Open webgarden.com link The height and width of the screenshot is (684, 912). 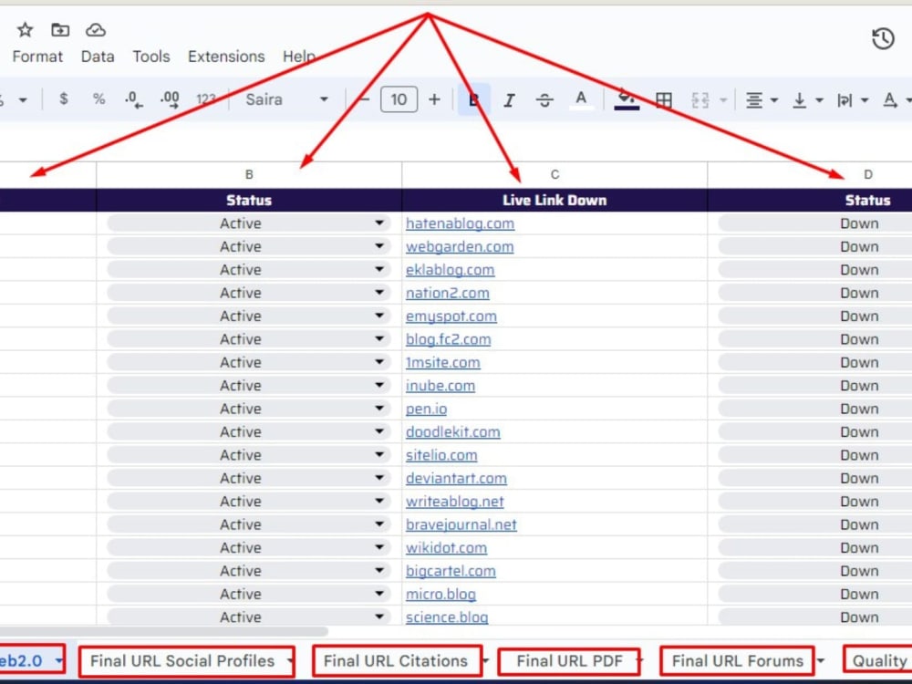460,246
